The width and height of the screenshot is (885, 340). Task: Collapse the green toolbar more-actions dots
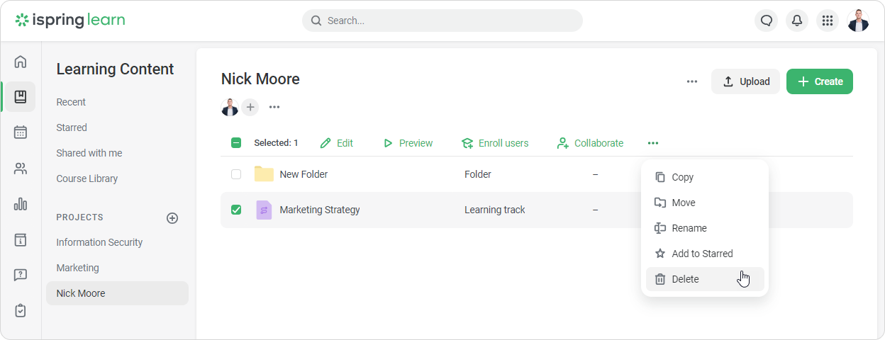click(x=652, y=143)
